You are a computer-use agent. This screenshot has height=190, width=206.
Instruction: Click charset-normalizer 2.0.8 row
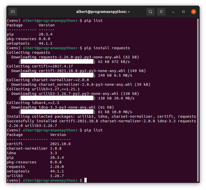click(x=34, y=148)
